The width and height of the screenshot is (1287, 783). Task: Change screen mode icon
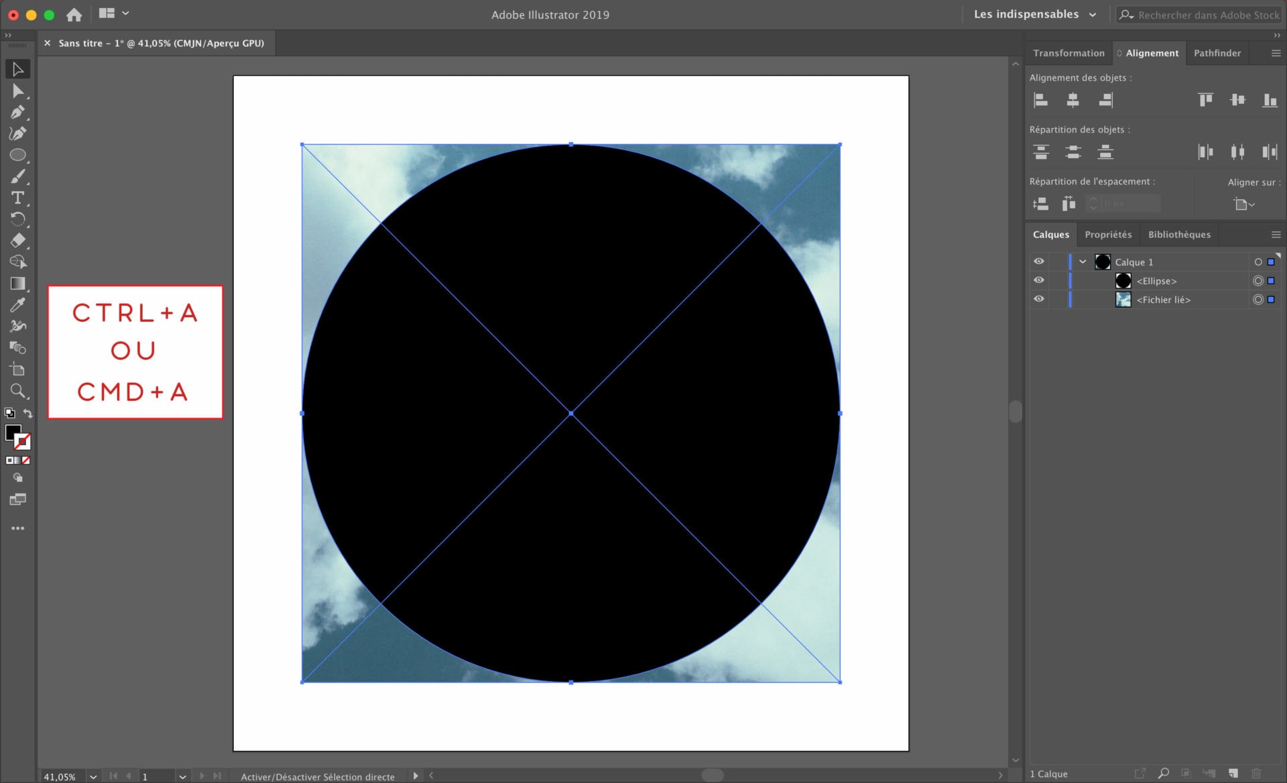(17, 499)
